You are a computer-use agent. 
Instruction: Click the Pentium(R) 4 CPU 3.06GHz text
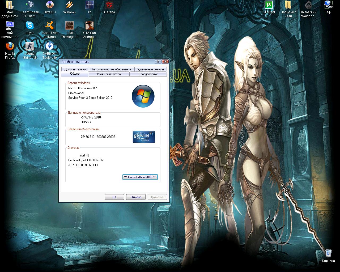[x=86, y=160]
